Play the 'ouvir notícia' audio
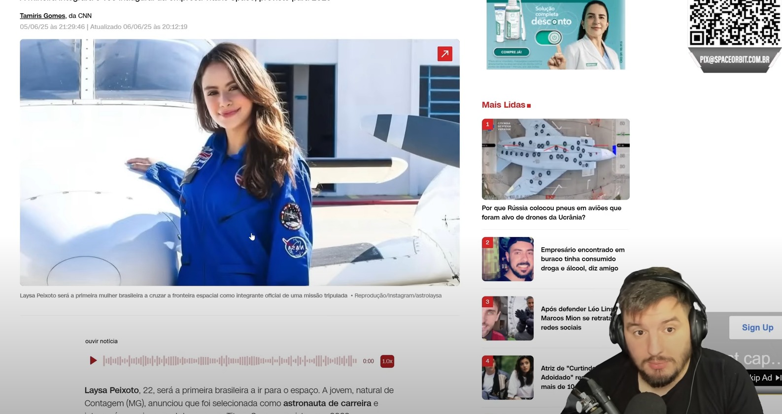This screenshot has width=782, height=414. pos(93,361)
